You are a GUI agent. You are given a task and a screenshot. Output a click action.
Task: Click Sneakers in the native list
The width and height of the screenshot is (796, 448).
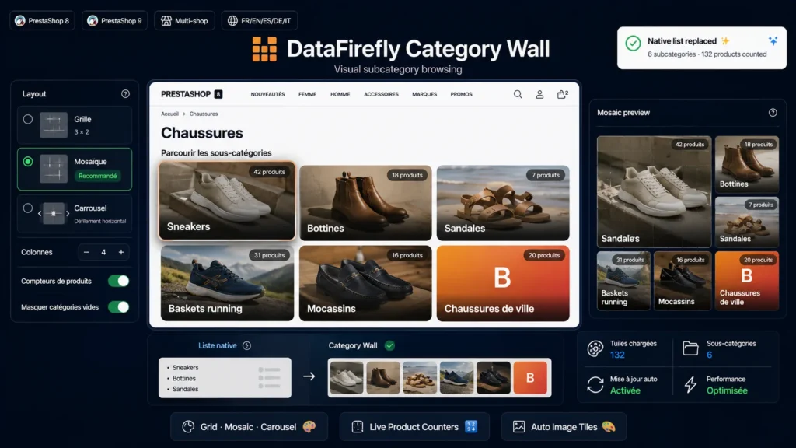click(x=185, y=368)
